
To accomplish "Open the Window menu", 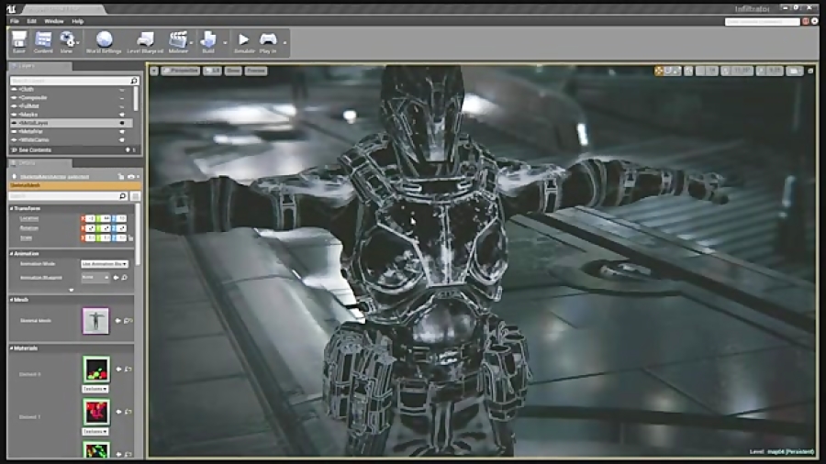I will (54, 20).
